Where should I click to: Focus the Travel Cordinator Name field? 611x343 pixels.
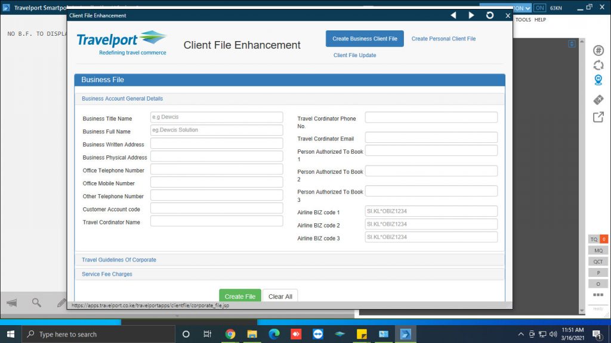click(217, 221)
